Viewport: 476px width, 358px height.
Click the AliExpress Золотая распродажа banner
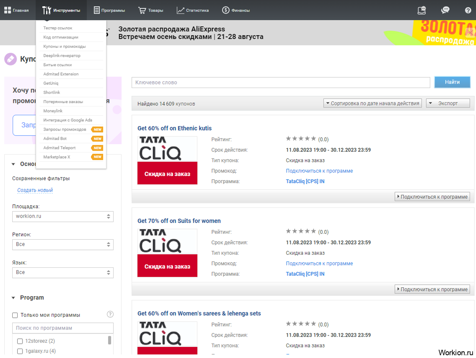pos(291,33)
